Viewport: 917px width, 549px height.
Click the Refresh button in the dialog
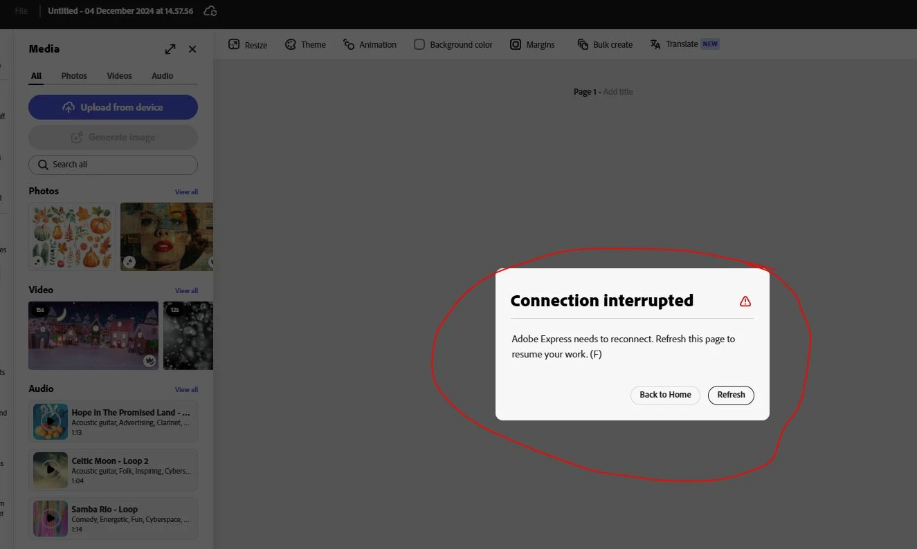pyautogui.click(x=731, y=395)
